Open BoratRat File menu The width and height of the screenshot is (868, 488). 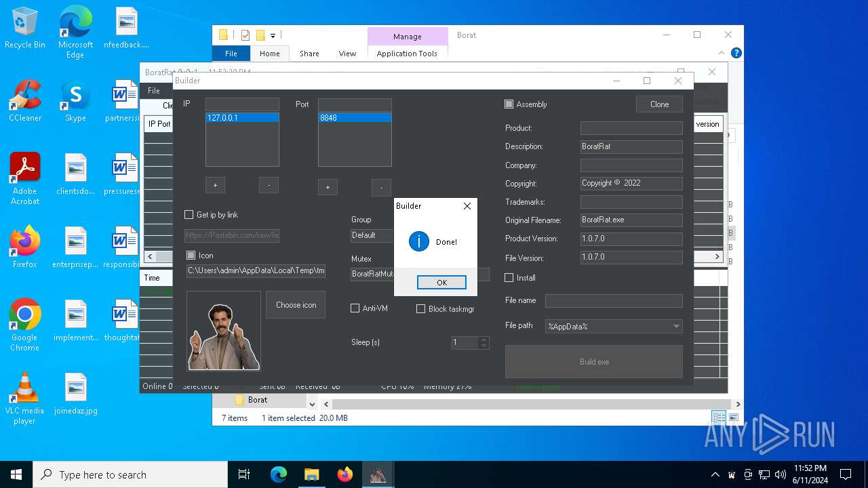(x=154, y=91)
